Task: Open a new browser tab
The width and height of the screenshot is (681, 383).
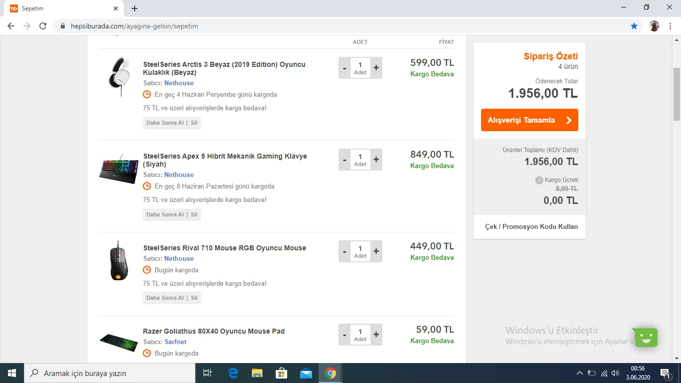Action: [x=135, y=8]
